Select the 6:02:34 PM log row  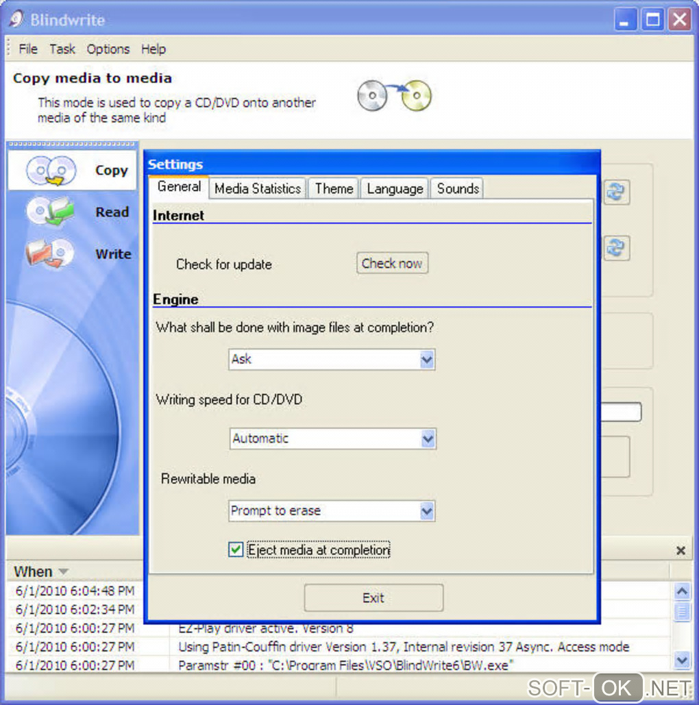75,609
